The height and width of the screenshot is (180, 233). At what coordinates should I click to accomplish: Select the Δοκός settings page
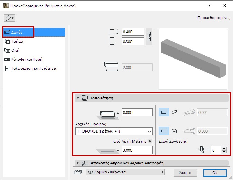coord(34,32)
